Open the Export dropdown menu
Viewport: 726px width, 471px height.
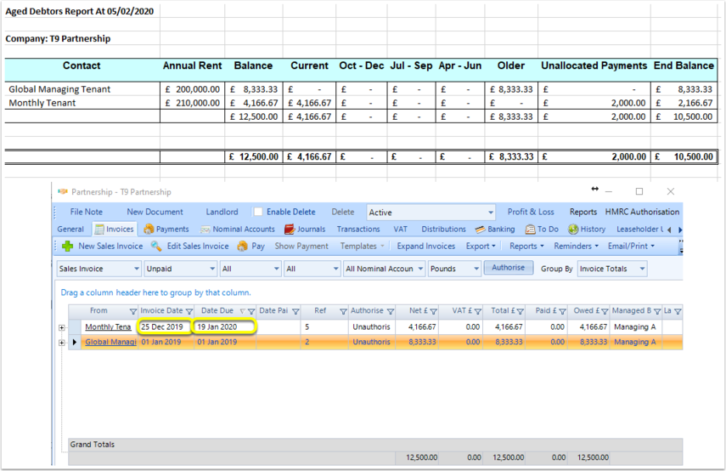coord(481,247)
